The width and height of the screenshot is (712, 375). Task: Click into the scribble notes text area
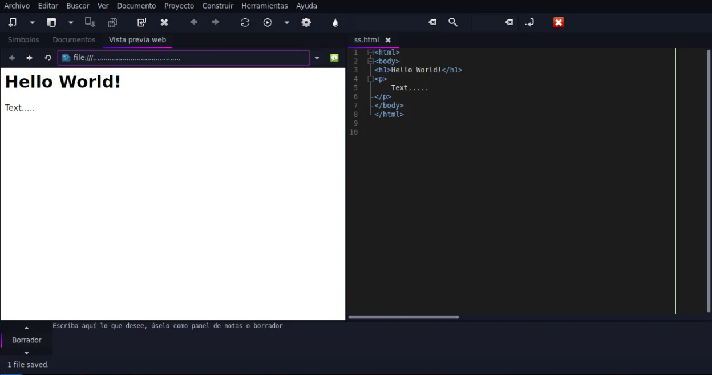tap(381, 339)
